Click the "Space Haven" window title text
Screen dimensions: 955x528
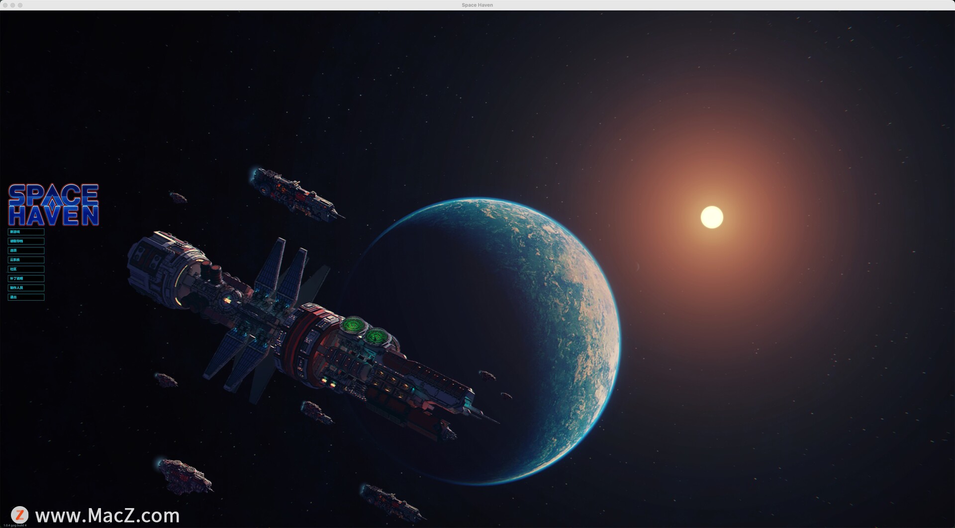click(x=477, y=5)
